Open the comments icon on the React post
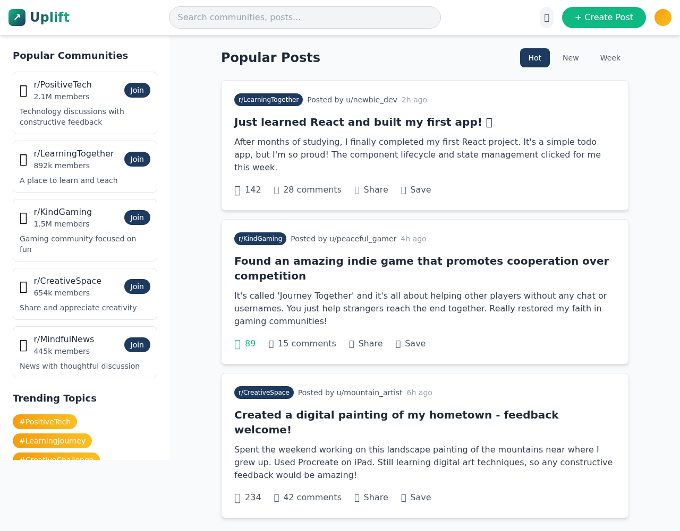The width and height of the screenshot is (680, 531). click(276, 189)
